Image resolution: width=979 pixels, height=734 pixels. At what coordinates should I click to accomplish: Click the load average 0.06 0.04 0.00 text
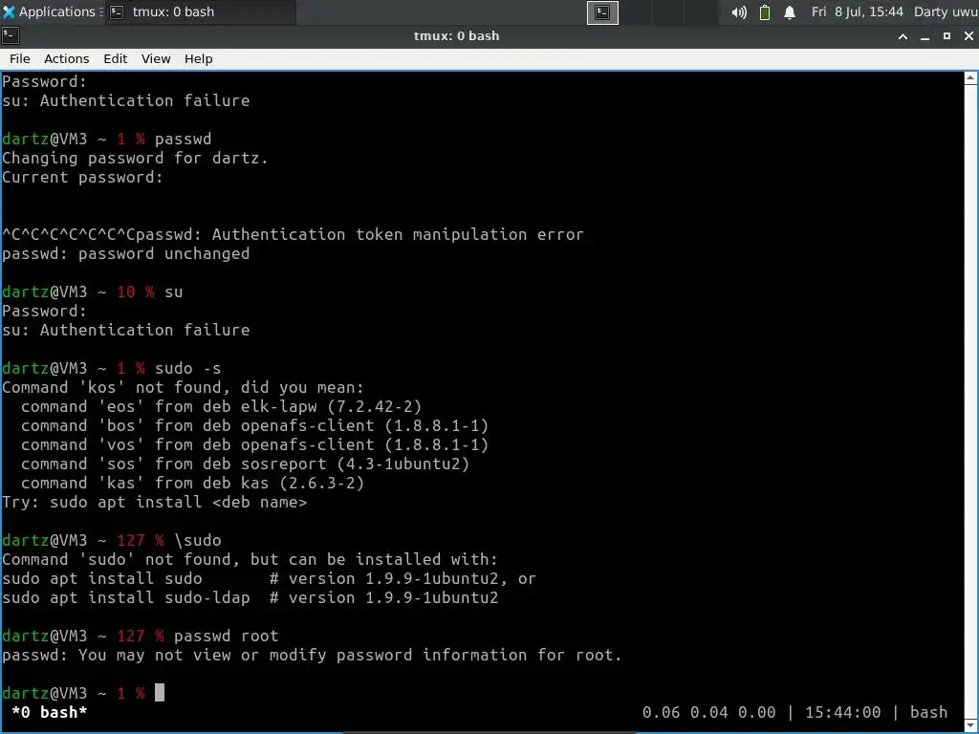tap(708, 712)
